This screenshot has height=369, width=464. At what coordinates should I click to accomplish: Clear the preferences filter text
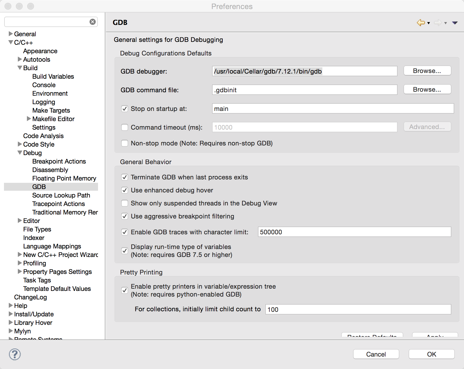click(93, 22)
